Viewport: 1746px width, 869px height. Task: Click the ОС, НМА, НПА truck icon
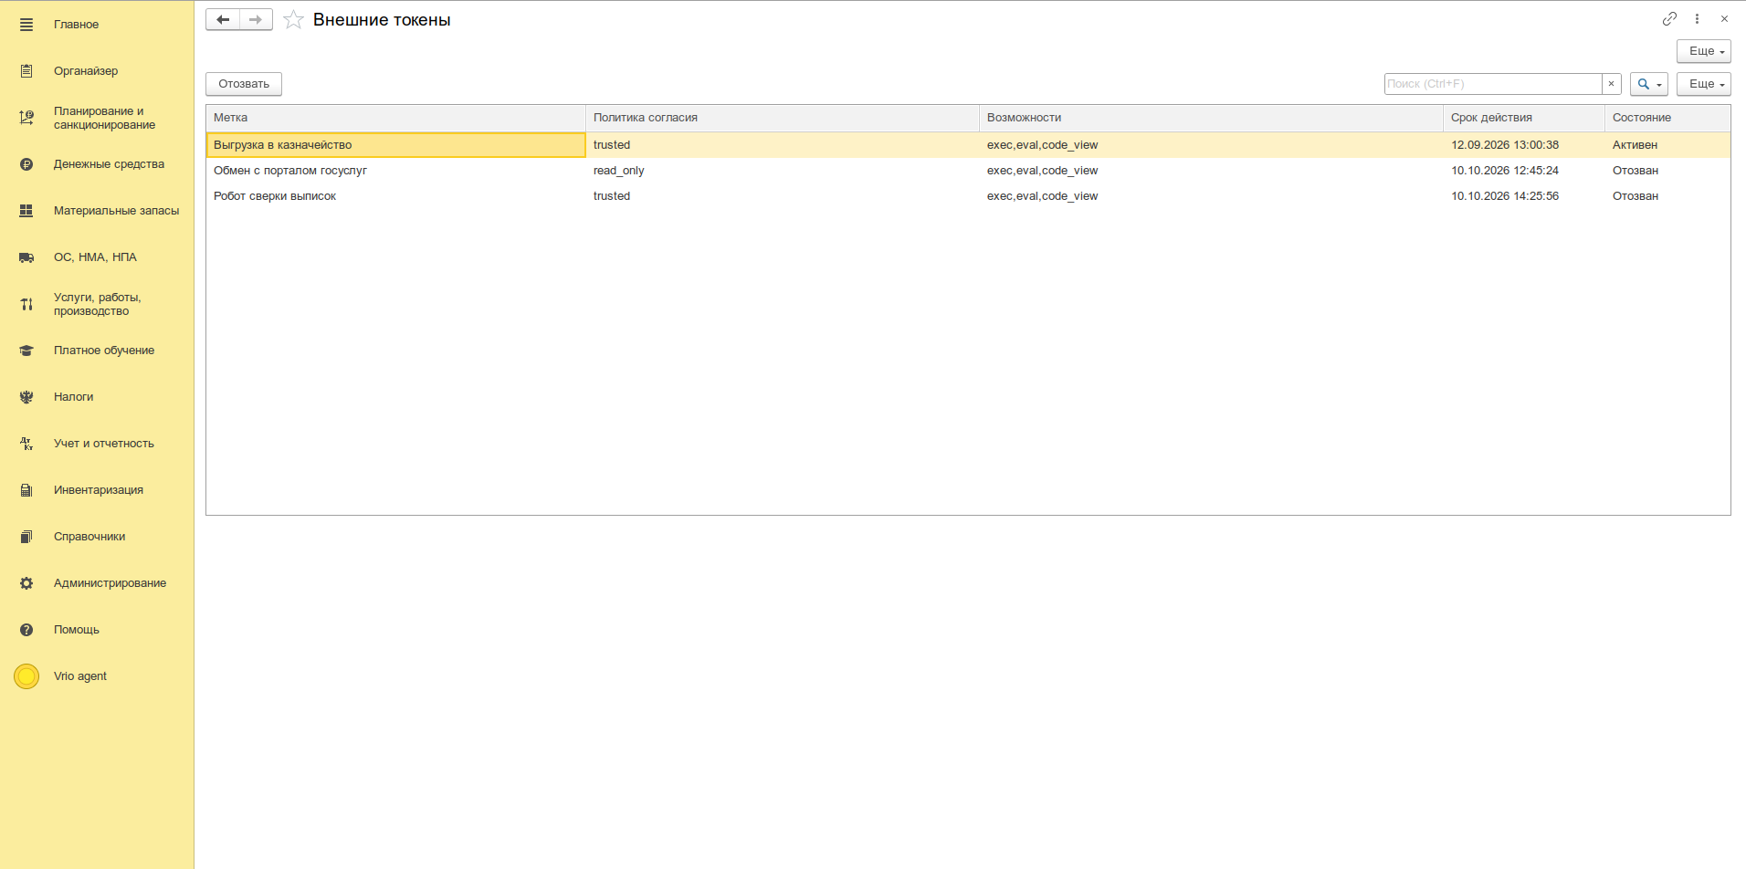(x=26, y=257)
